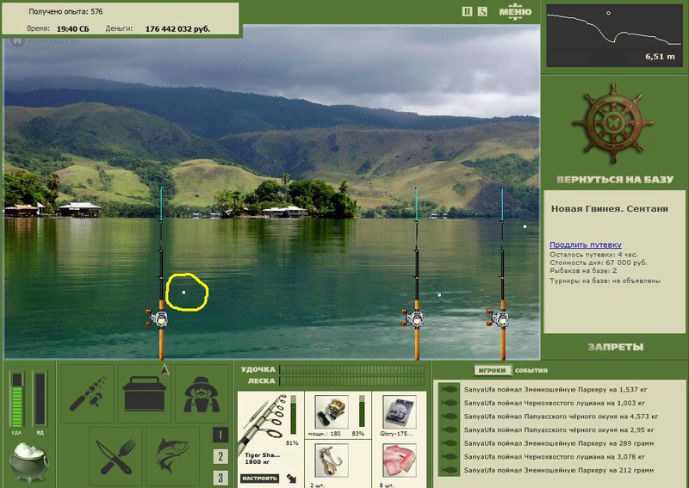Click the S icon beside pause
The height and width of the screenshot is (488, 689).
click(482, 12)
